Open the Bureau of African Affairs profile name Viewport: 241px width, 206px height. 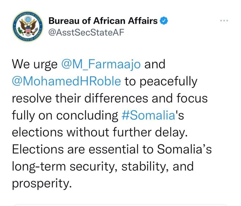(x=103, y=21)
